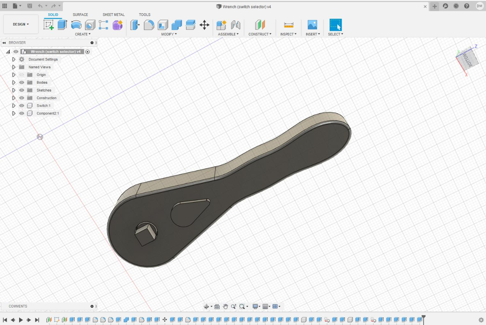Toggle visibility of Switch:1 component

coord(22,105)
